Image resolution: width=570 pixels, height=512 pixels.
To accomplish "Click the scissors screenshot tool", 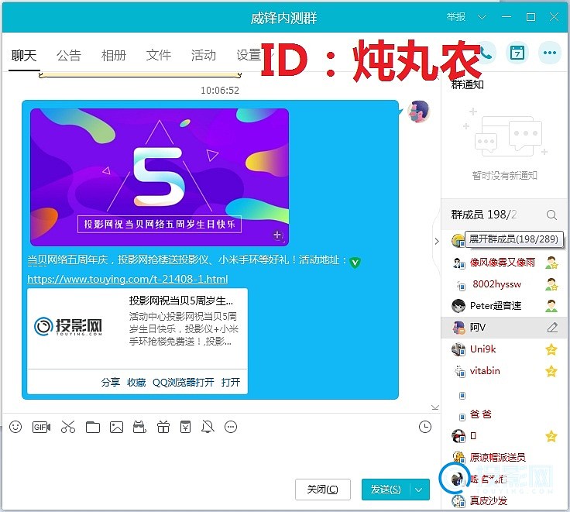I will coord(68,427).
